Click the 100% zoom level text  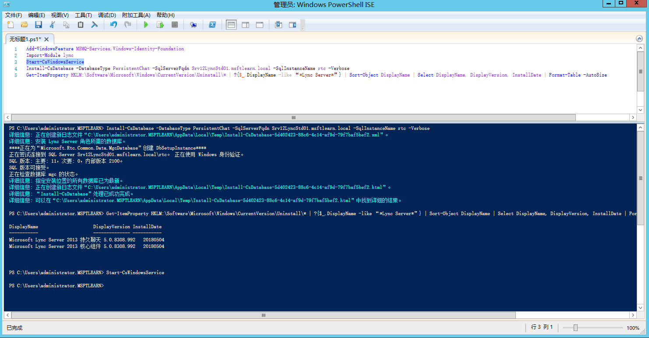633,328
